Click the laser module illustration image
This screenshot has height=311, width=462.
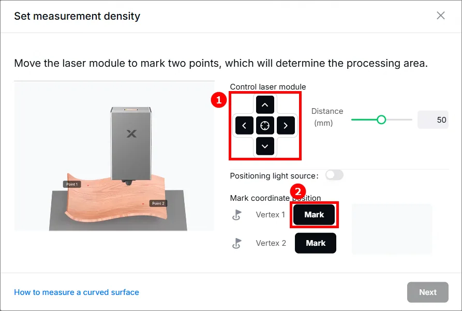pyautogui.click(x=114, y=156)
